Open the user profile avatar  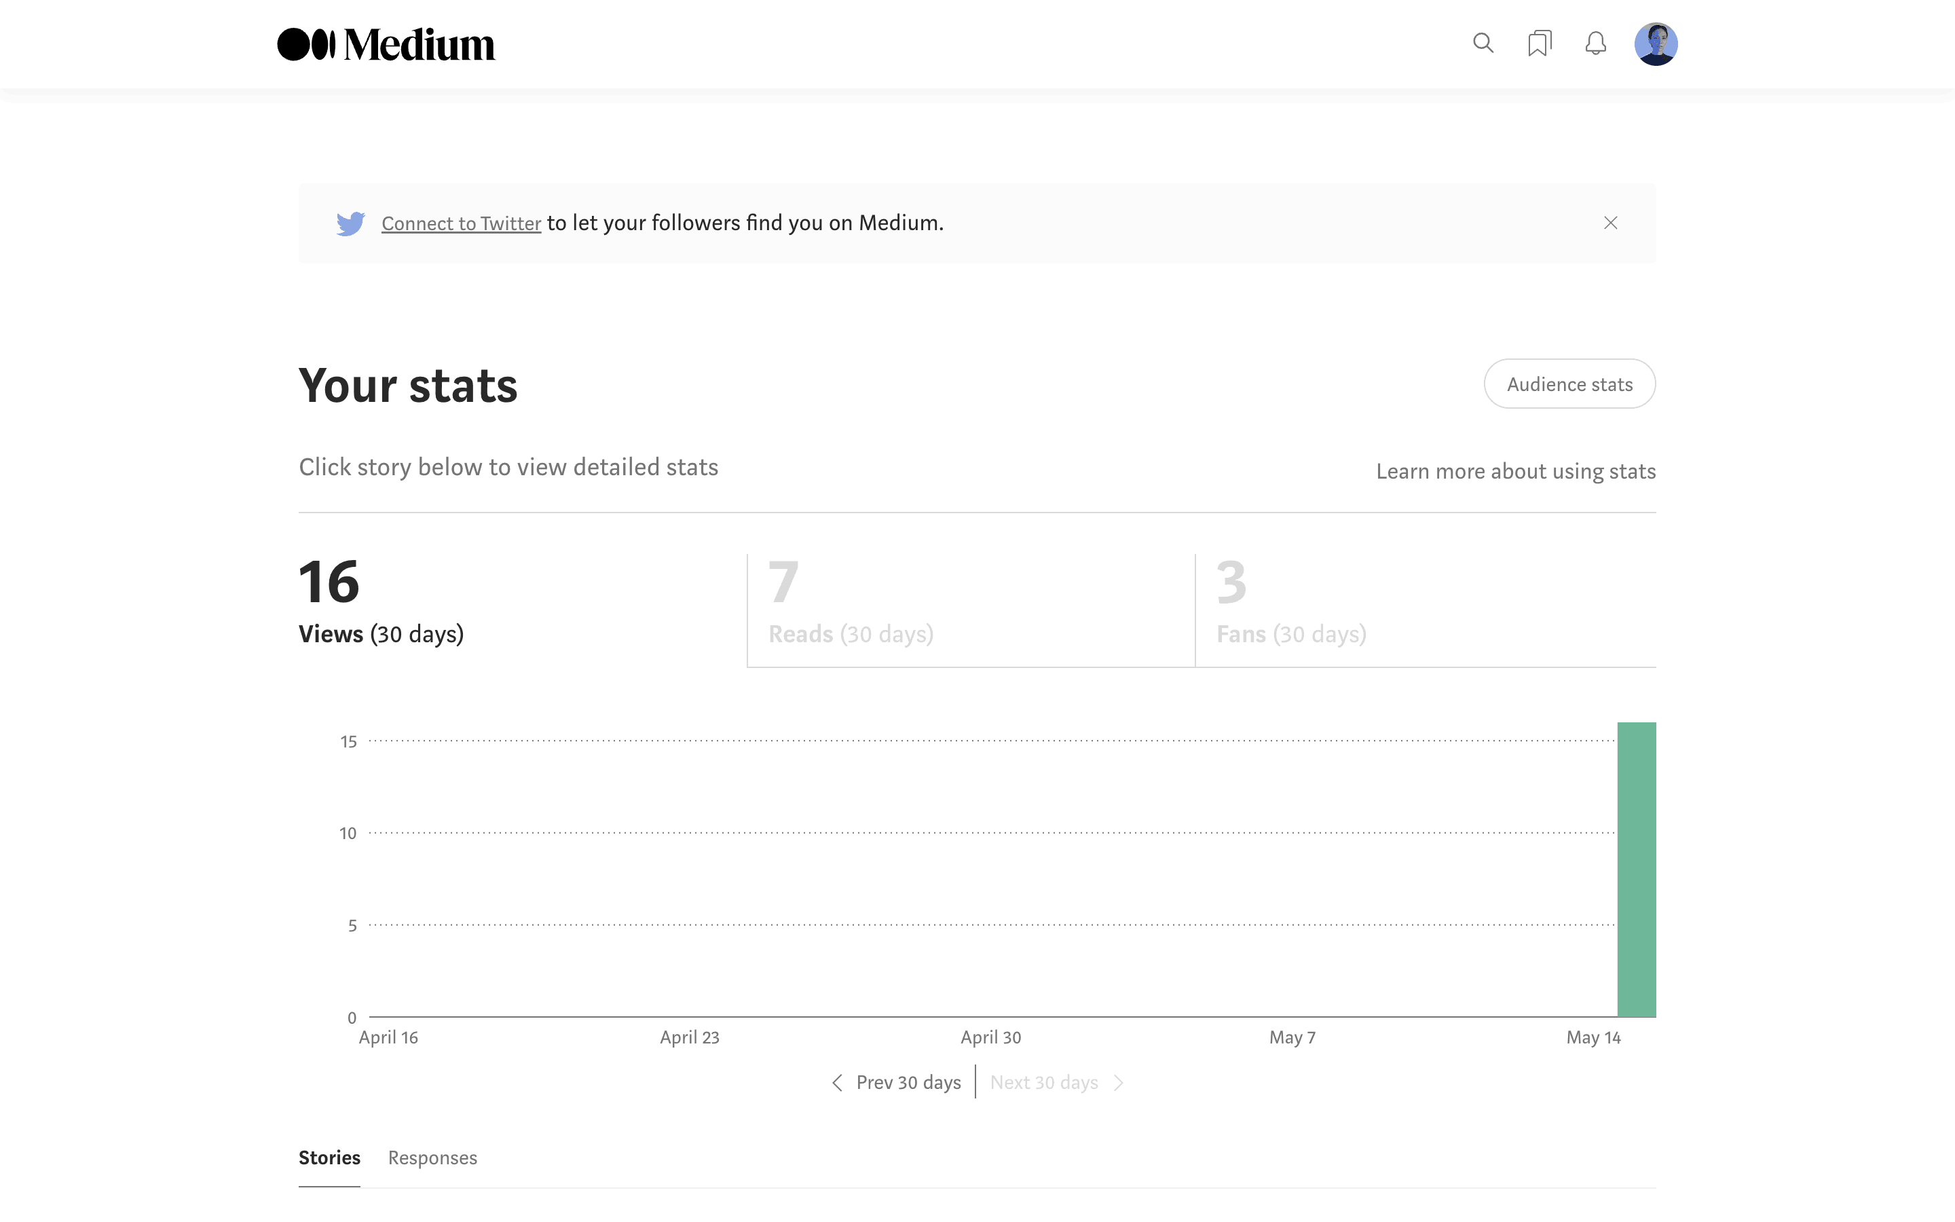pyautogui.click(x=1655, y=43)
